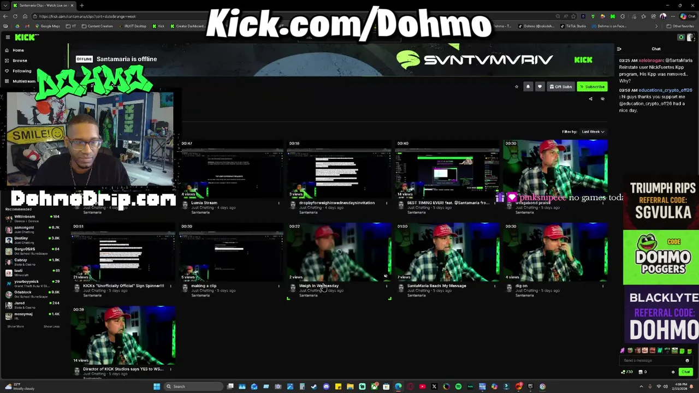Open options menu for dig on clip

[603, 286]
